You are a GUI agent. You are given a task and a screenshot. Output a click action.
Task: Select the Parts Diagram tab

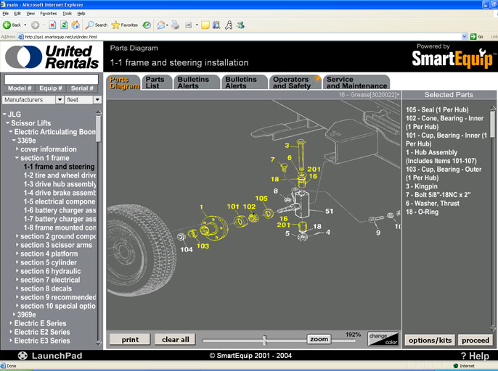(124, 83)
